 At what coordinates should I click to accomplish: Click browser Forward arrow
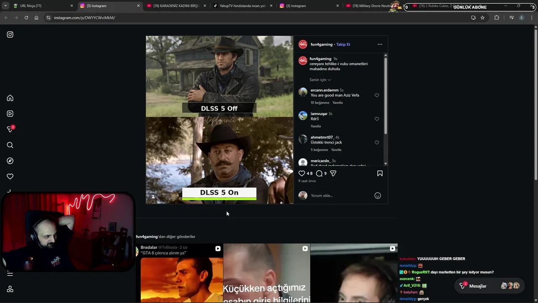(16, 18)
